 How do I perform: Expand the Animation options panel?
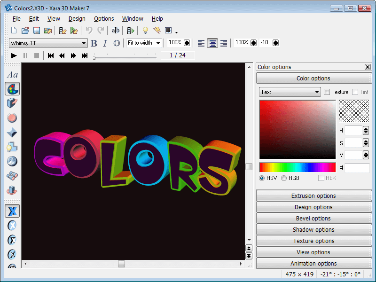click(313, 264)
